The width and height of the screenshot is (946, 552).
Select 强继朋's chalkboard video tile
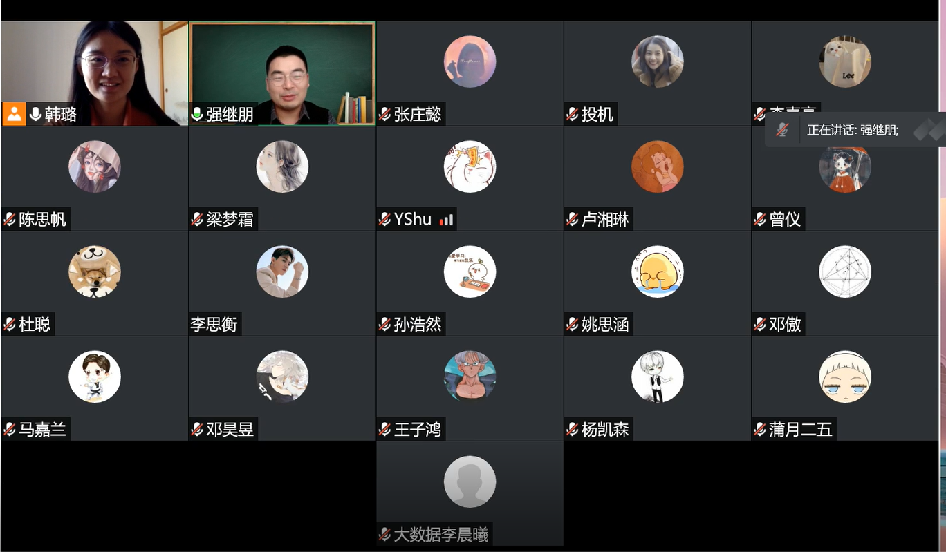pos(283,73)
